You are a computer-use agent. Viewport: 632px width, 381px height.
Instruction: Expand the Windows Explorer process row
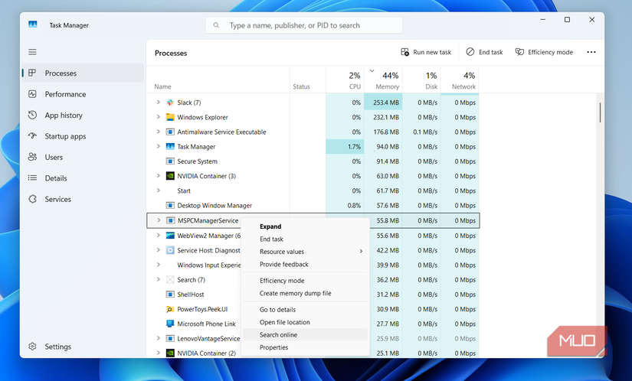coord(159,117)
